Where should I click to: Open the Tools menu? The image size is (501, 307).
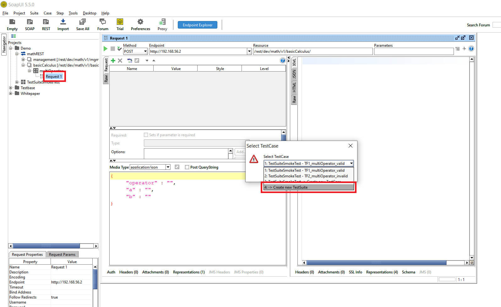click(73, 13)
